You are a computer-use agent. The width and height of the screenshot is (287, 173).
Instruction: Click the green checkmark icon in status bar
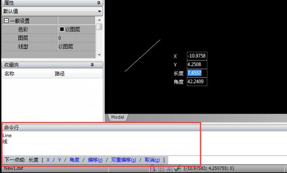(177, 168)
